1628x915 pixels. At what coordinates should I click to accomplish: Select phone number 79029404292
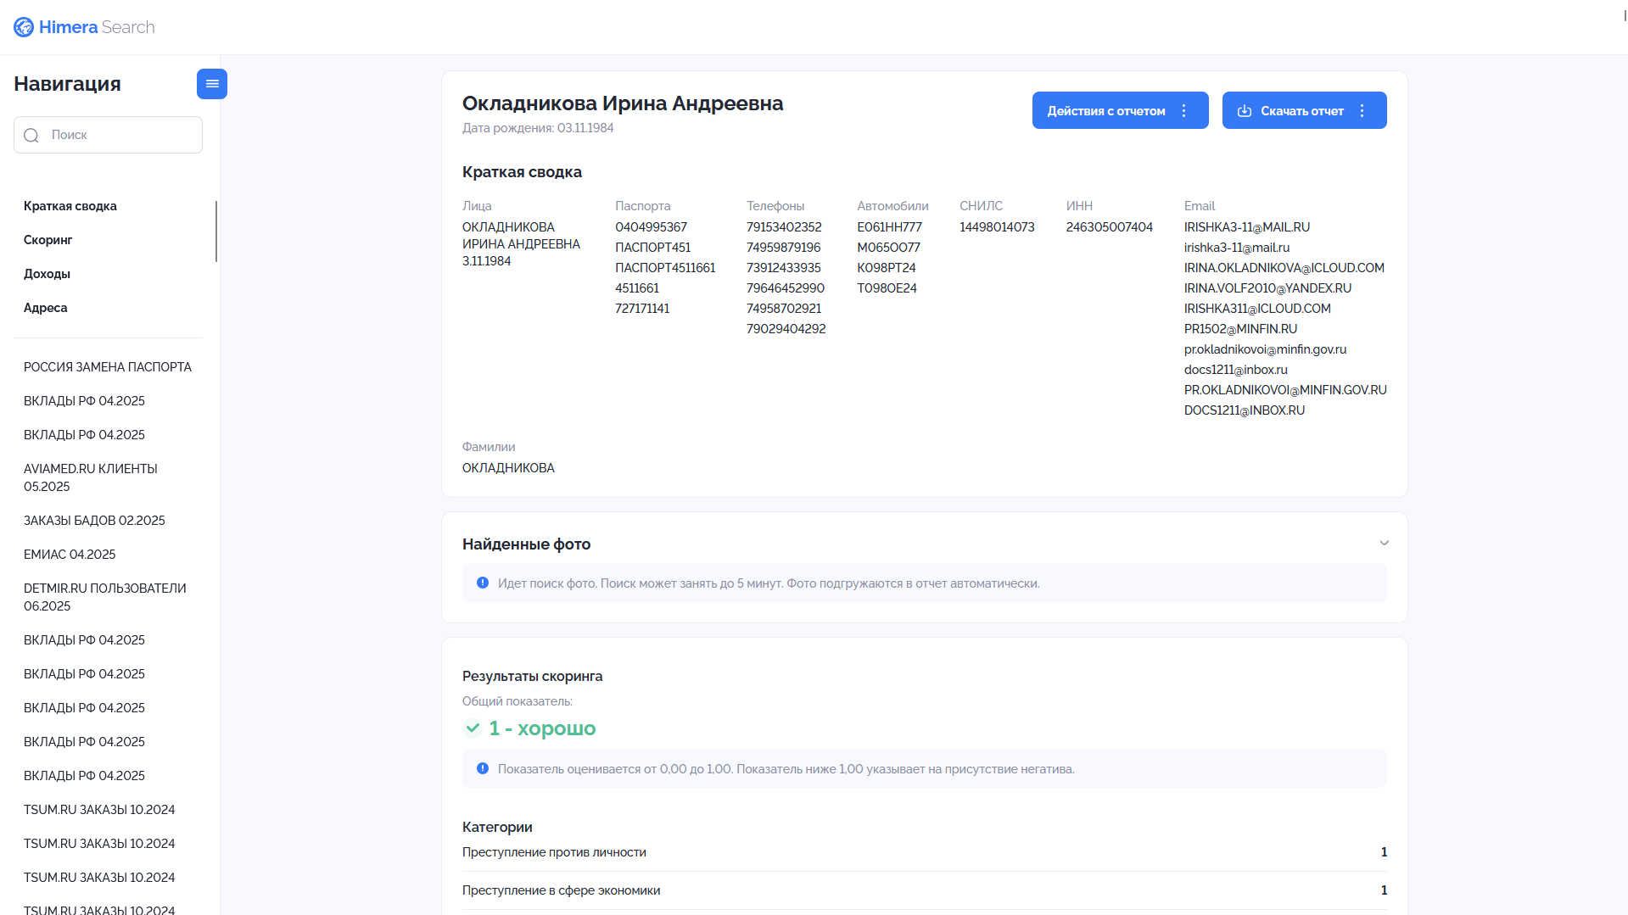(x=786, y=329)
